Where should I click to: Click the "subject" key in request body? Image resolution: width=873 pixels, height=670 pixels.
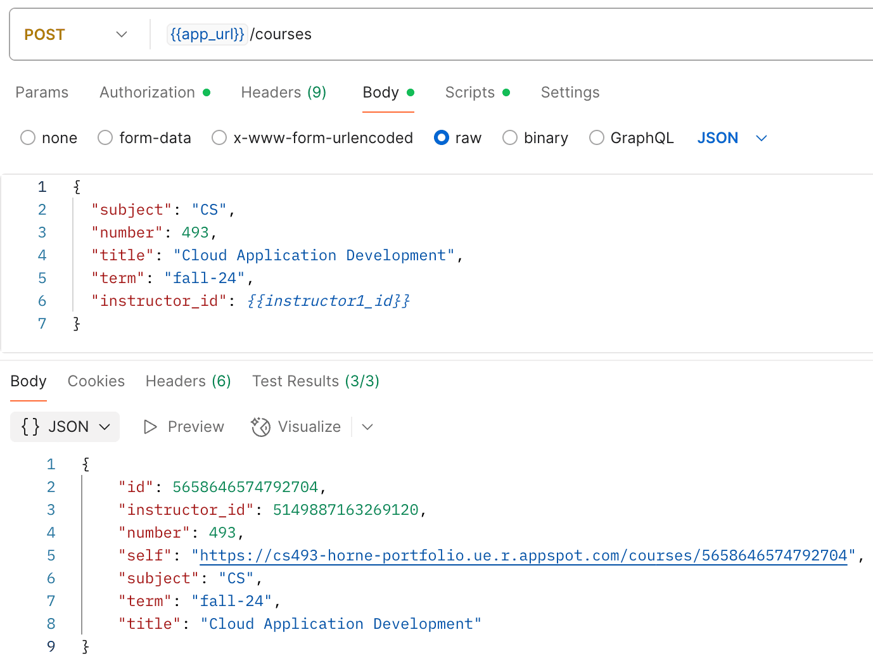(132, 210)
